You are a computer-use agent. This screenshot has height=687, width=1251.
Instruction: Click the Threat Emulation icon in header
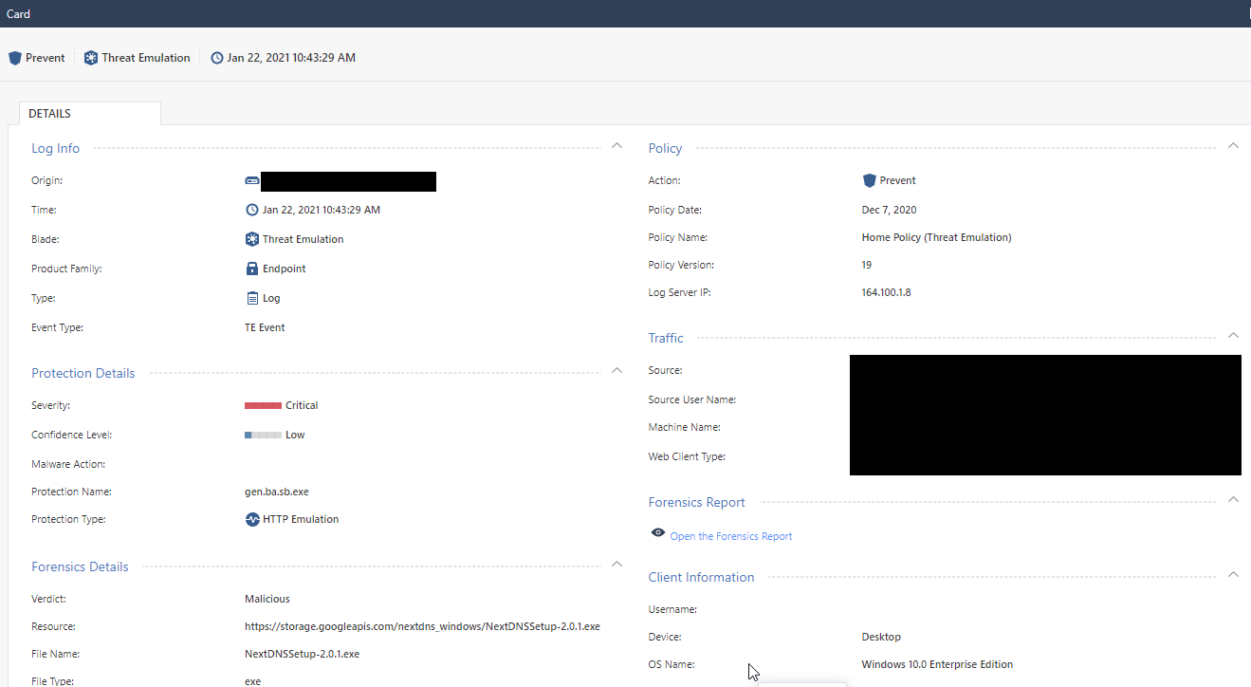91,58
